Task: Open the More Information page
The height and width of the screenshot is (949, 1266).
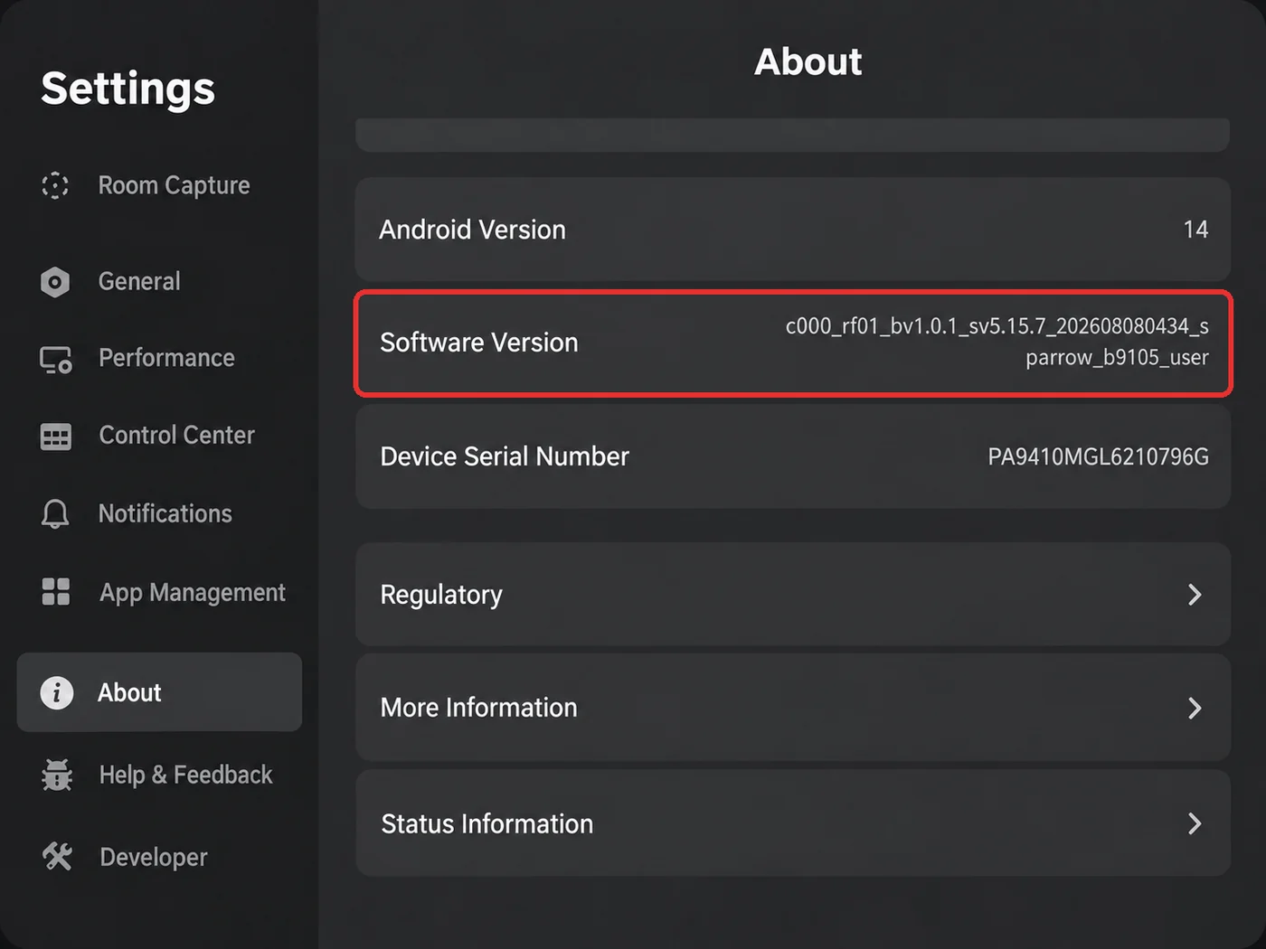Action: pyautogui.click(x=793, y=708)
